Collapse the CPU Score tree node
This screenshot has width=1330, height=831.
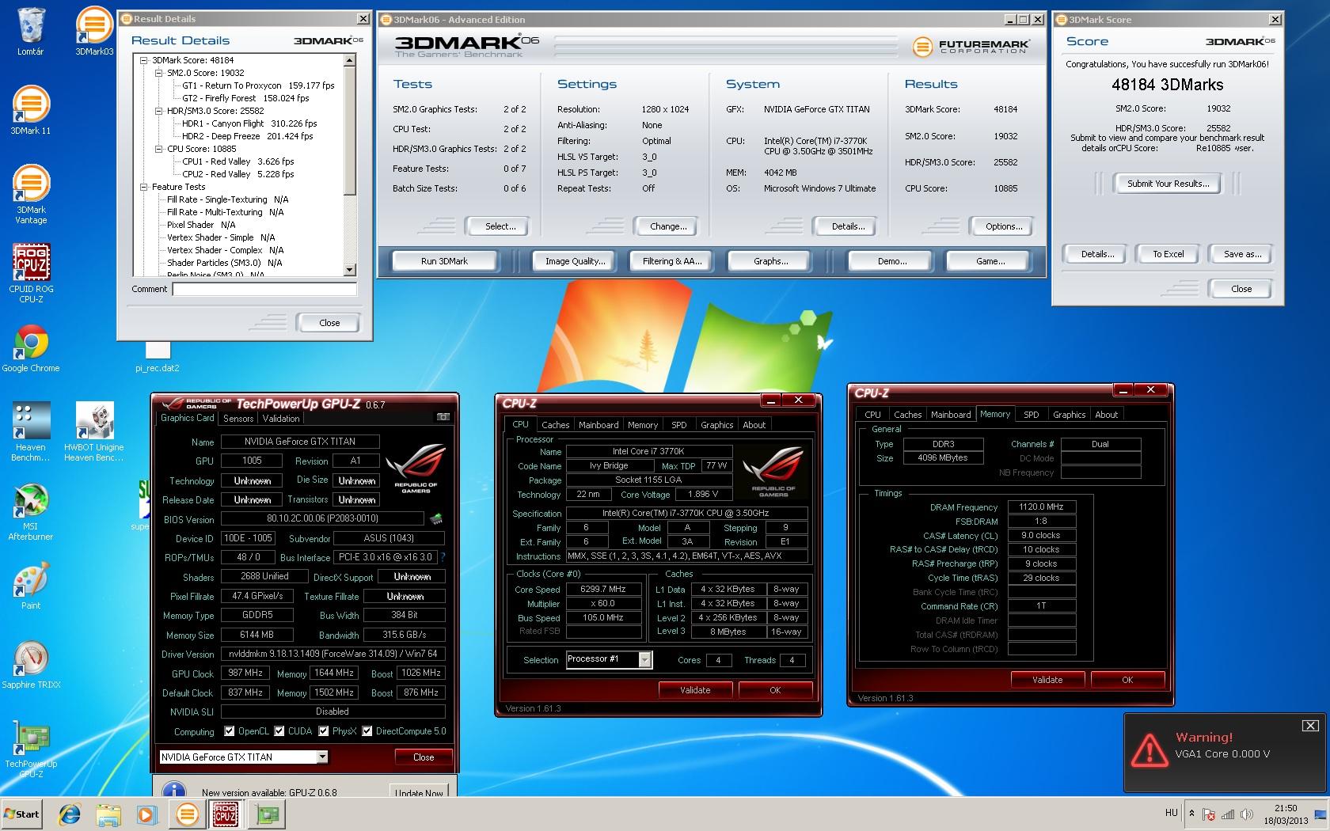[159, 149]
